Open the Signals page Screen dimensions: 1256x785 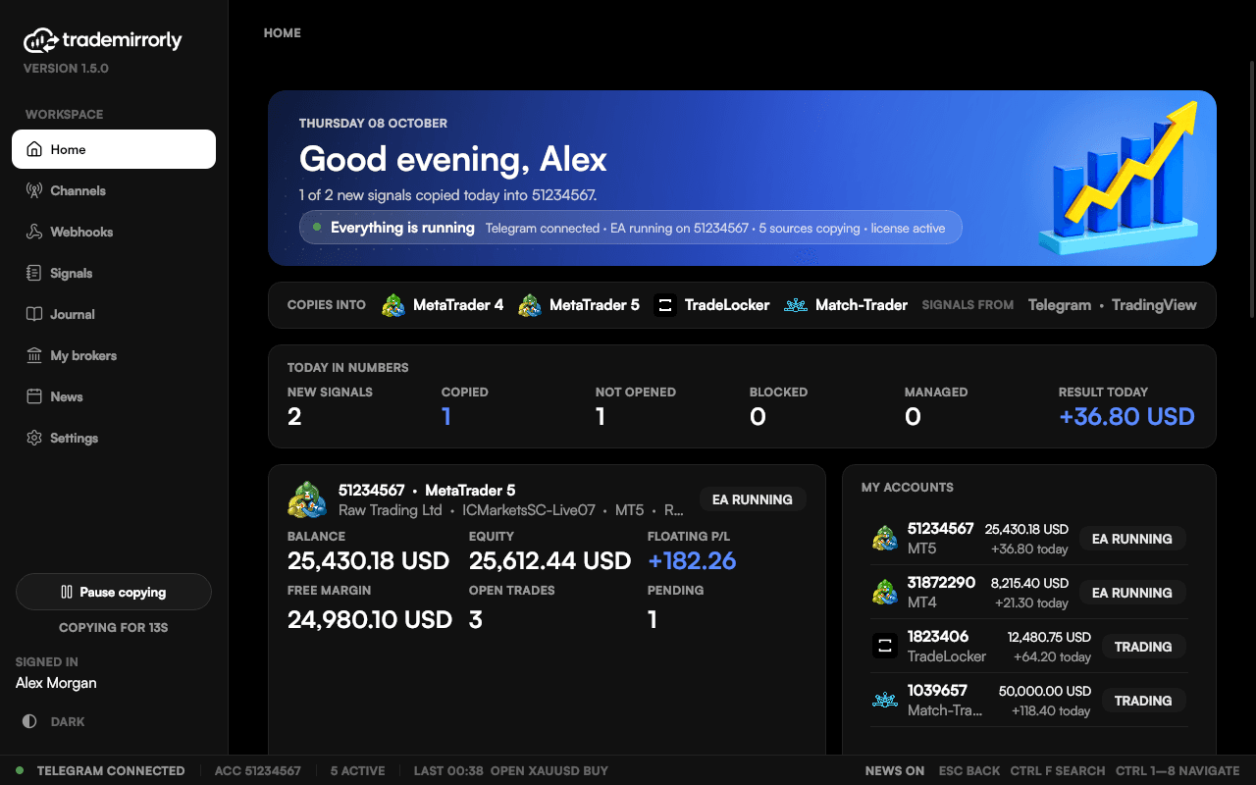click(114, 273)
